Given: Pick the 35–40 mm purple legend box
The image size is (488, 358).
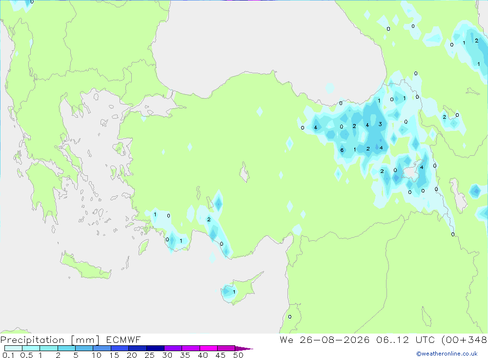Looking at the screenshot, I should click(191, 348).
